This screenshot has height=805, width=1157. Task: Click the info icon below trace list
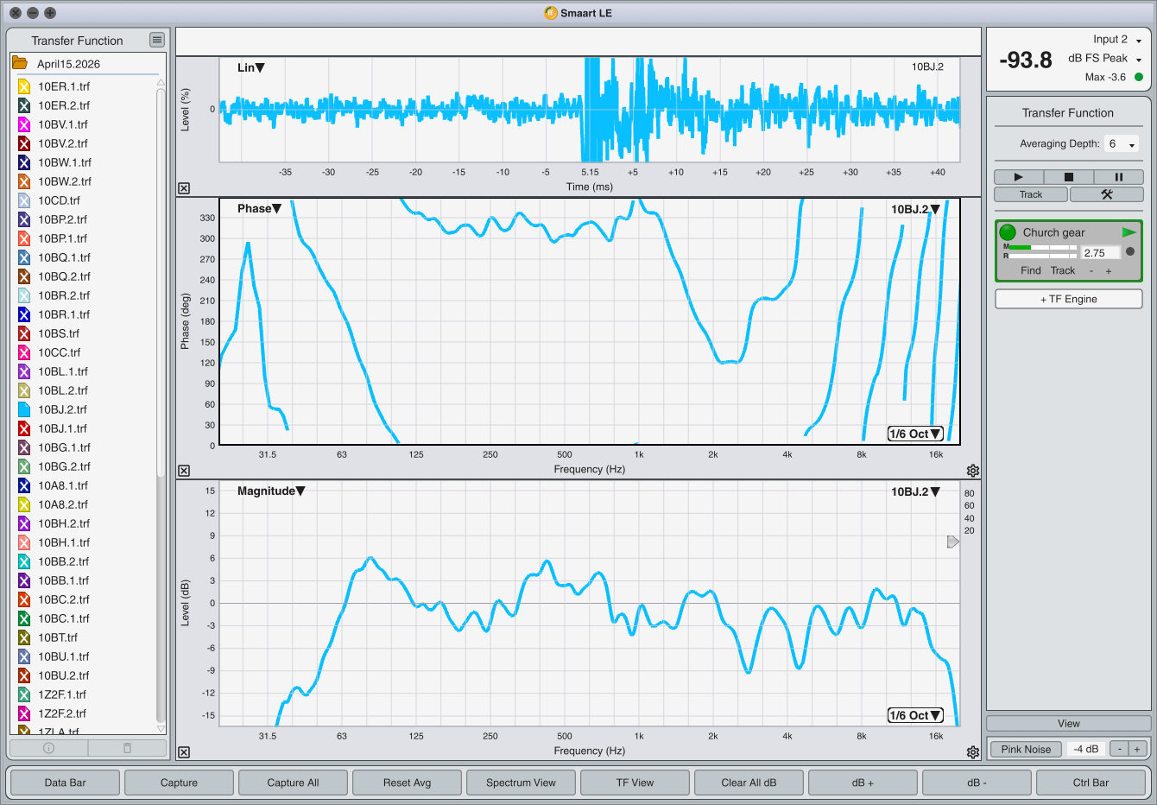[x=48, y=748]
